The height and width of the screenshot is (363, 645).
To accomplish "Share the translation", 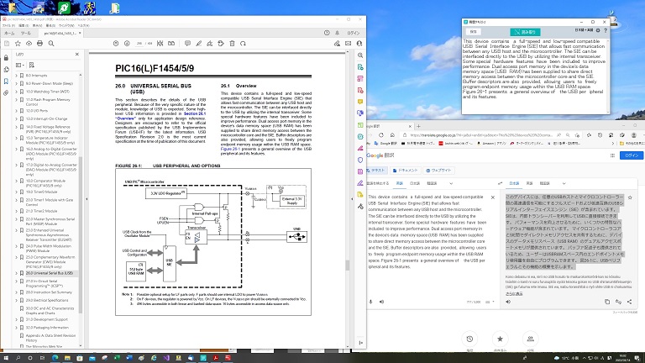I will coord(629,302).
